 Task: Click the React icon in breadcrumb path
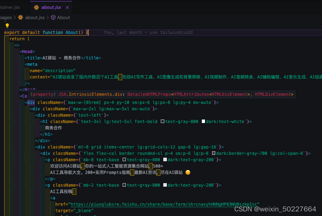tap(21, 17)
